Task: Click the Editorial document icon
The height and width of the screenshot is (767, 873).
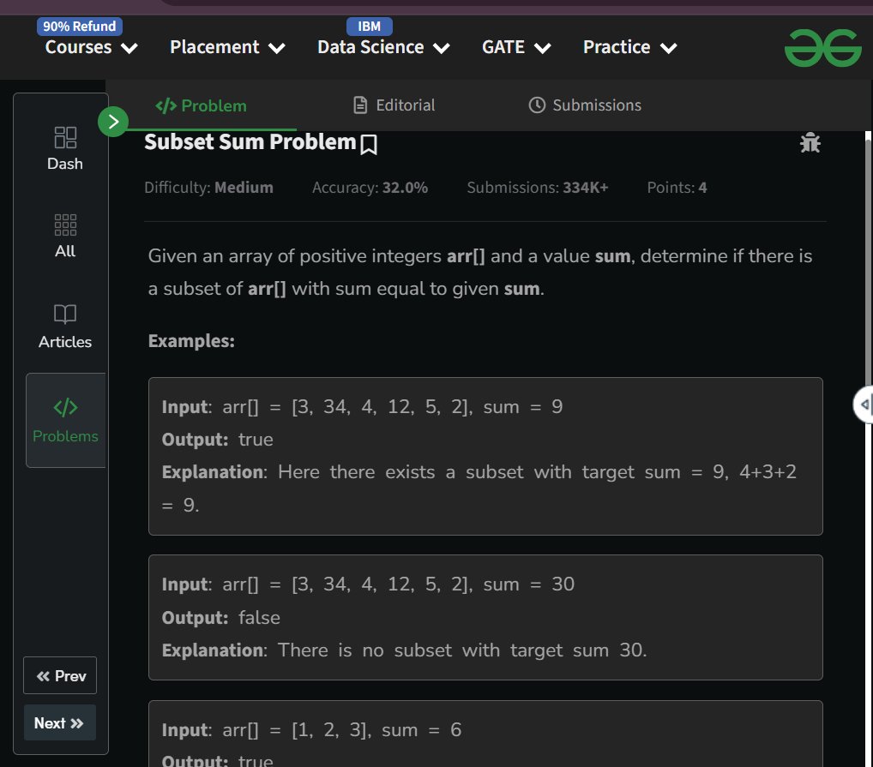Action: pyautogui.click(x=360, y=105)
